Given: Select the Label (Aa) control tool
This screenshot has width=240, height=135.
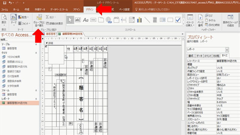Looking at the screenshot, I should pos(85,20).
